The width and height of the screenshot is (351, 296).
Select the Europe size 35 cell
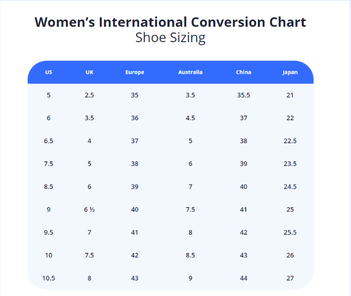[135, 95]
